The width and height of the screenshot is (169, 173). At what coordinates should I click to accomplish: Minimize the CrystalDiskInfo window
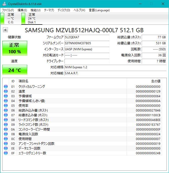(140, 4)
